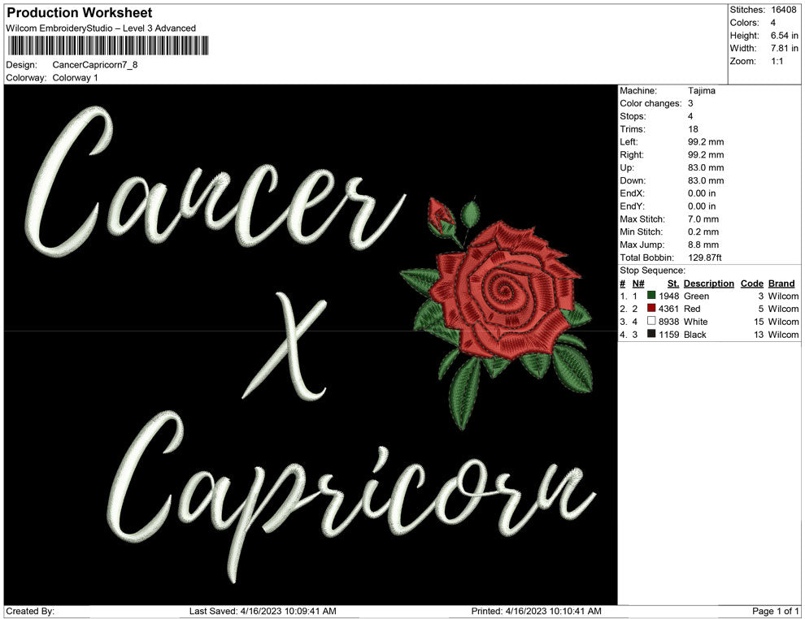Click the Production Worksheet title
805x619 pixels.
[78, 13]
